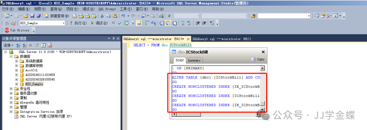Image resolution: width=367 pixels, height=130 pixels.
Task: Click the filter funnel icon in Object Explorer
Action: [x=37, y=45]
